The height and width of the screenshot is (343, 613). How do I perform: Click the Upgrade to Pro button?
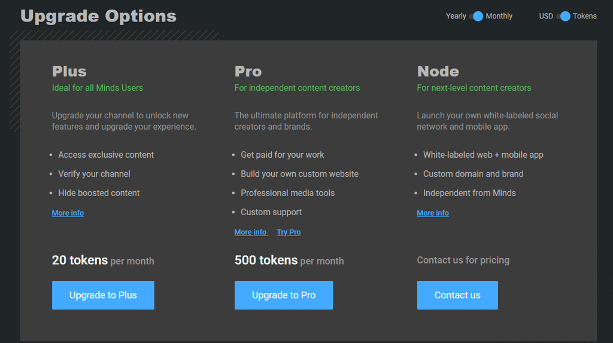(284, 295)
